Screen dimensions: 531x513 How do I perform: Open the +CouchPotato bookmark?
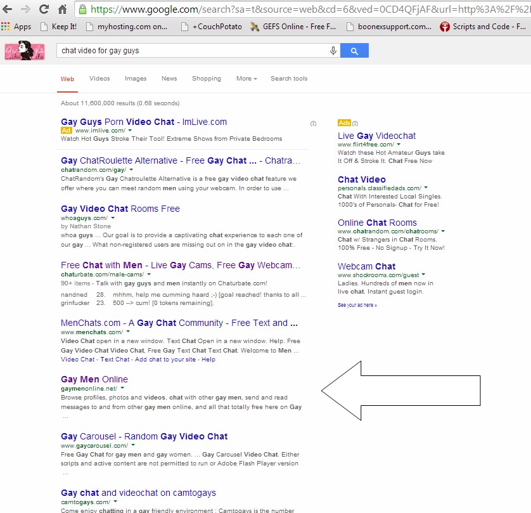(x=212, y=27)
